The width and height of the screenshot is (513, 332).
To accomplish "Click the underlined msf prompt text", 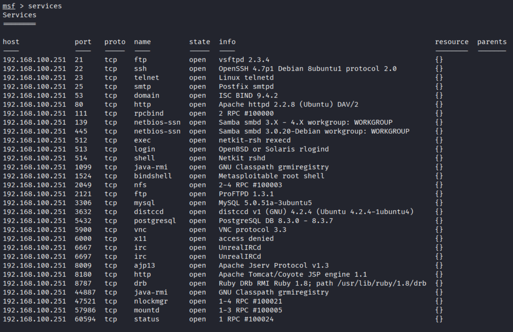I will 9,6.
